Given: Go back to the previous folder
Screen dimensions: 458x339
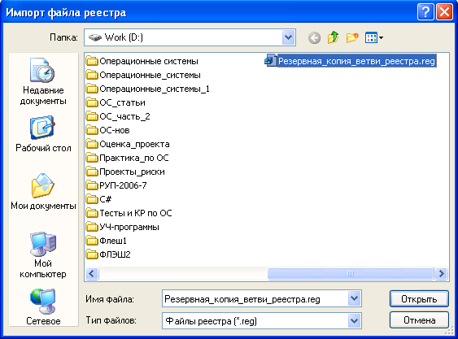Looking at the screenshot, I should 314,38.
